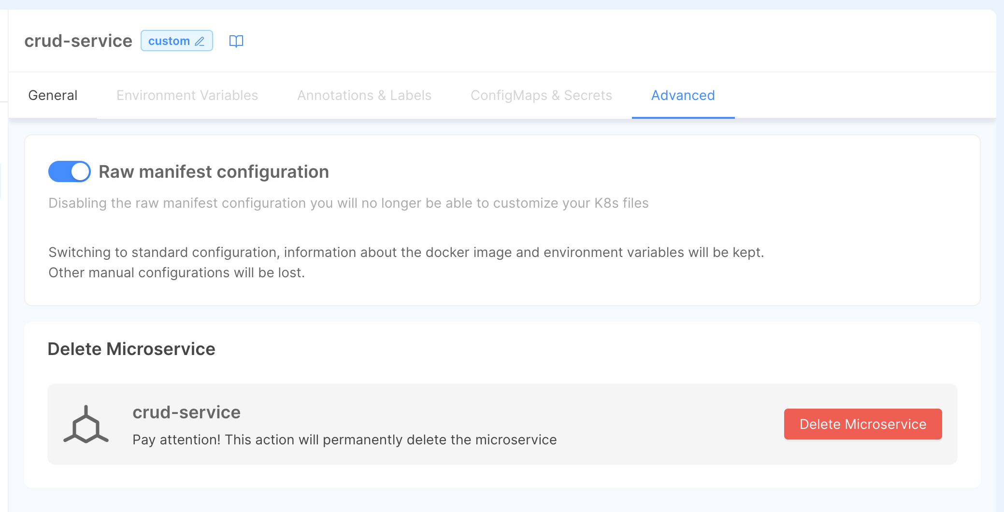Open the documentation book icon
The height and width of the screenshot is (512, 1004).
(x=236, y=42)
